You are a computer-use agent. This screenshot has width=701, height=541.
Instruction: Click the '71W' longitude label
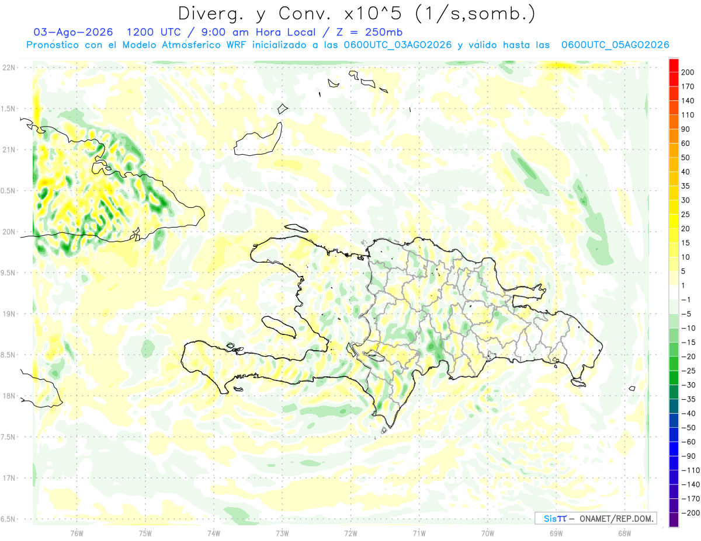(x=419, y=533)
